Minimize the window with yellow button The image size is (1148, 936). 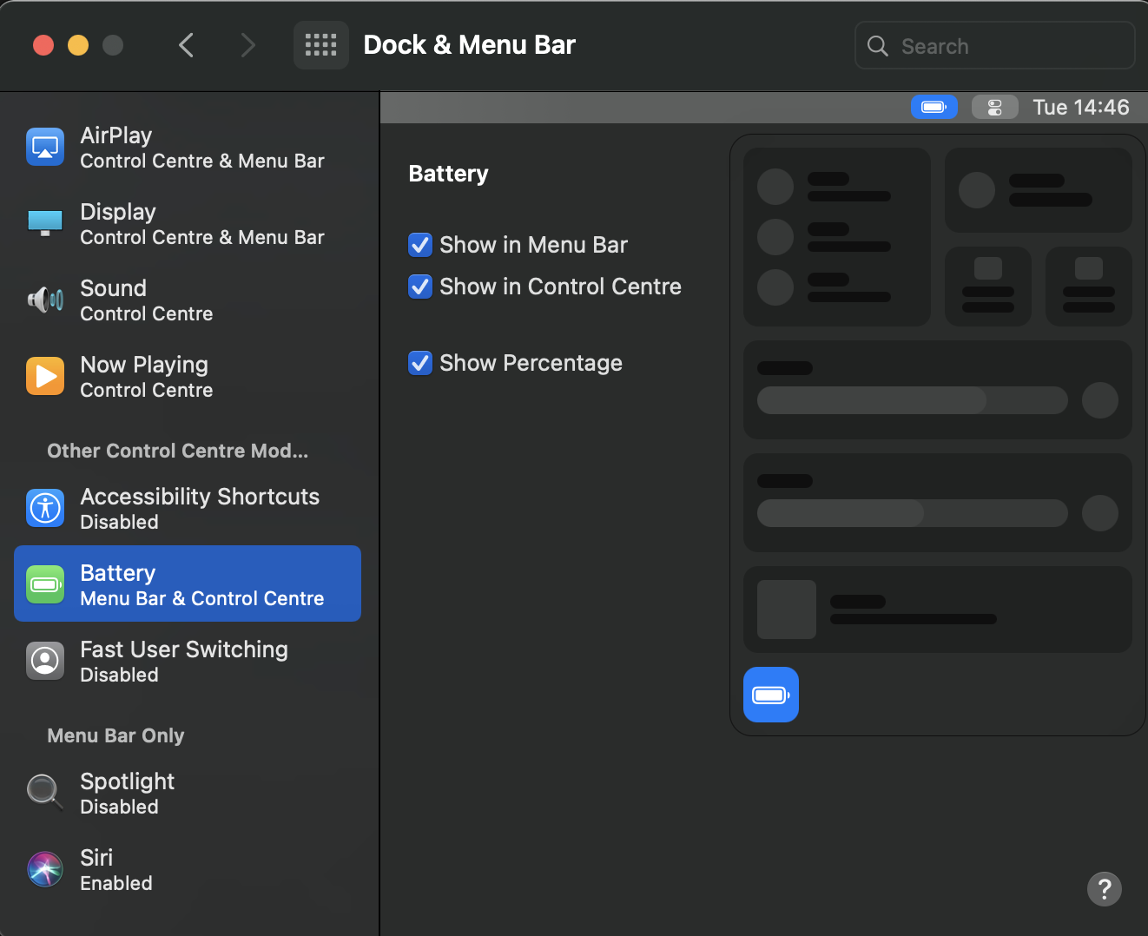coord(78,45)
